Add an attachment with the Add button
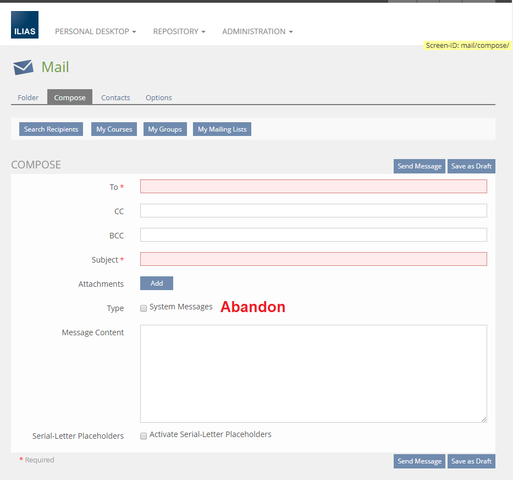The width and height of the screenshot is (513, 480). (x=157, y=283)
